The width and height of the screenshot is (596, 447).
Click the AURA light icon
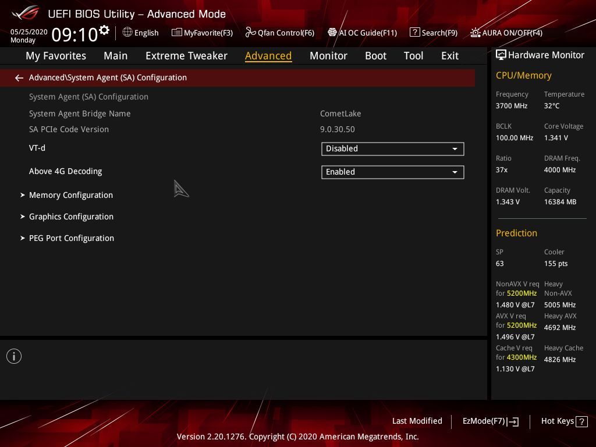pos(476,33)
